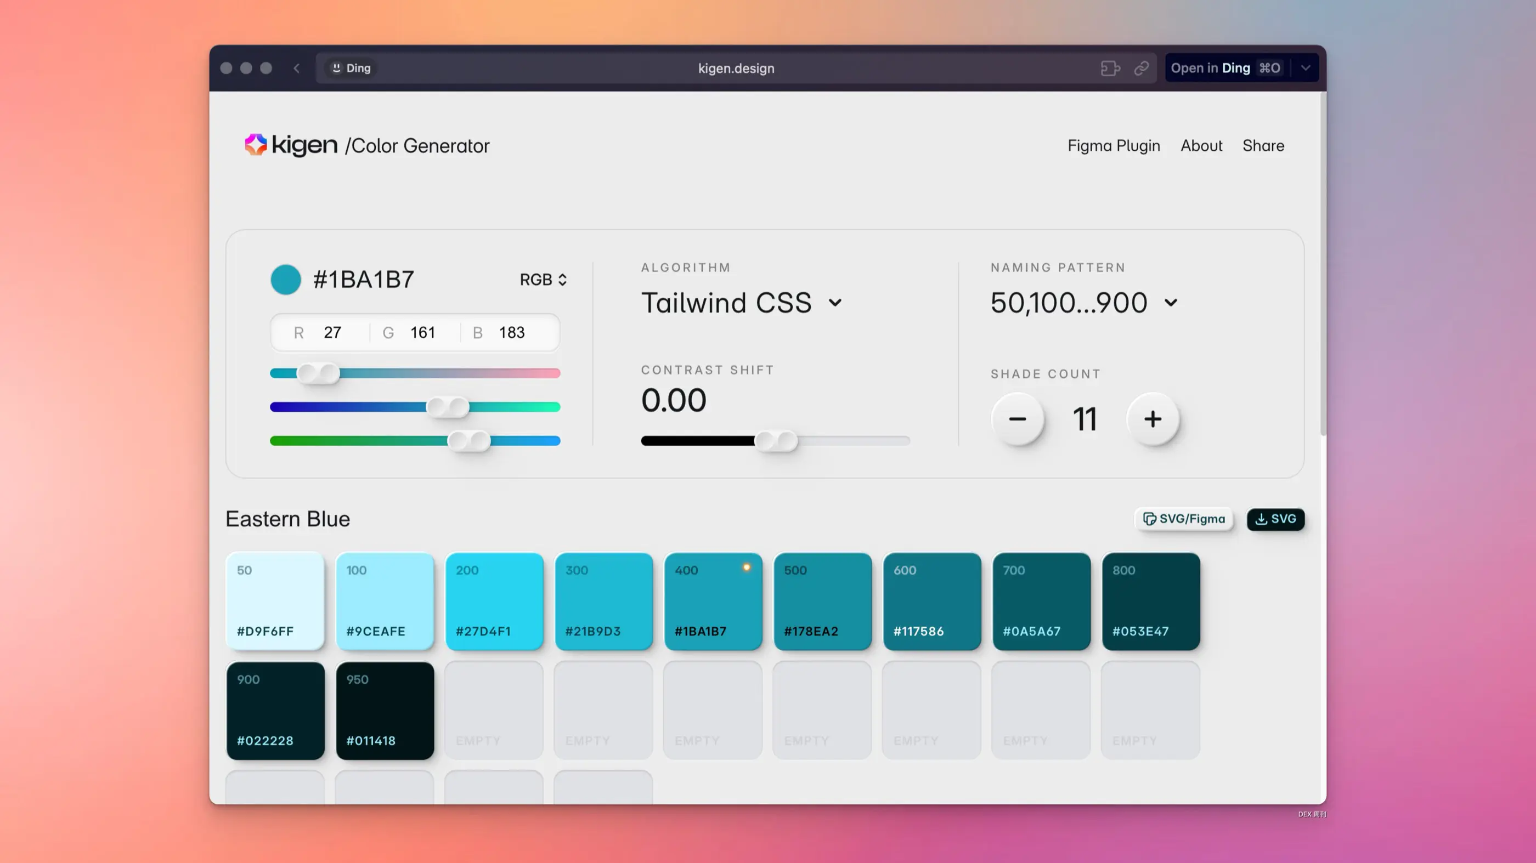Click the copy link icon in the title bar
The image size is (1536, 863).
(1141, 68)
